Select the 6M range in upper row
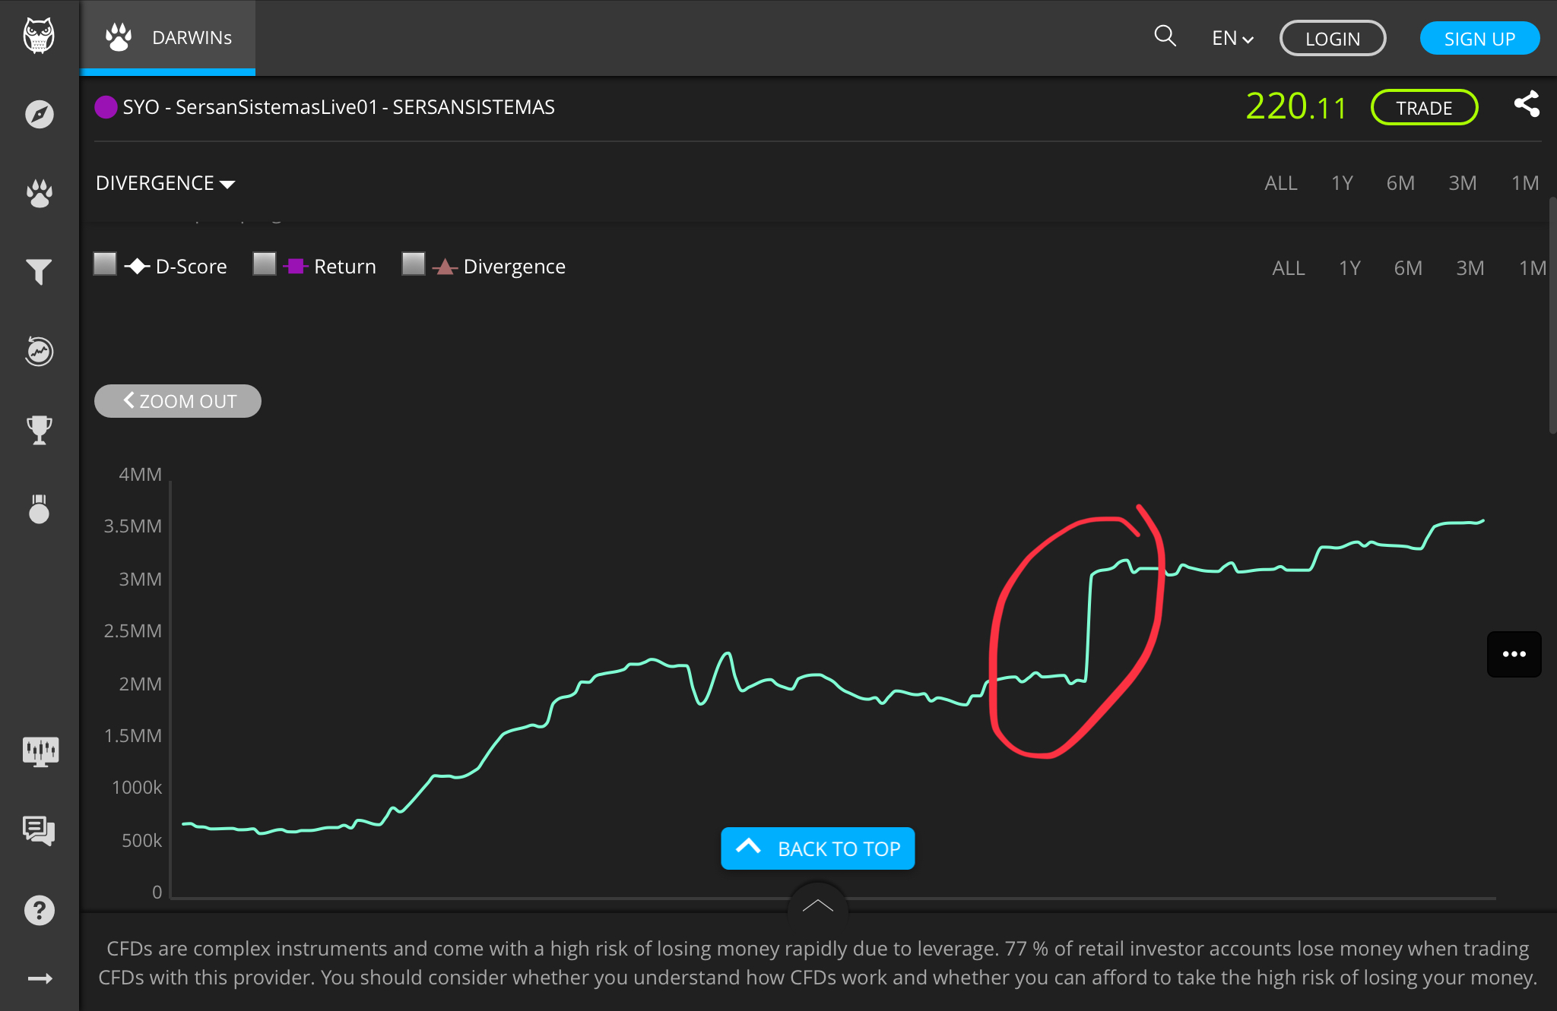The height and width of the screenshot is (1011, 1557). pos(1400,183)
